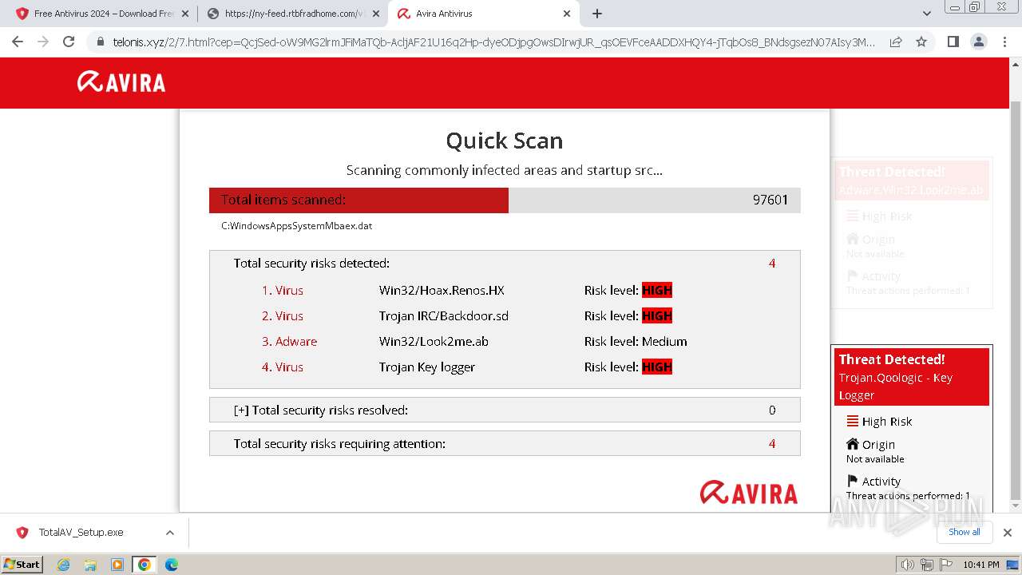This screenshot has width=1022, height=575.
Task: Close the Avira Antivirus tab
Action: click(x=567, y=14)
